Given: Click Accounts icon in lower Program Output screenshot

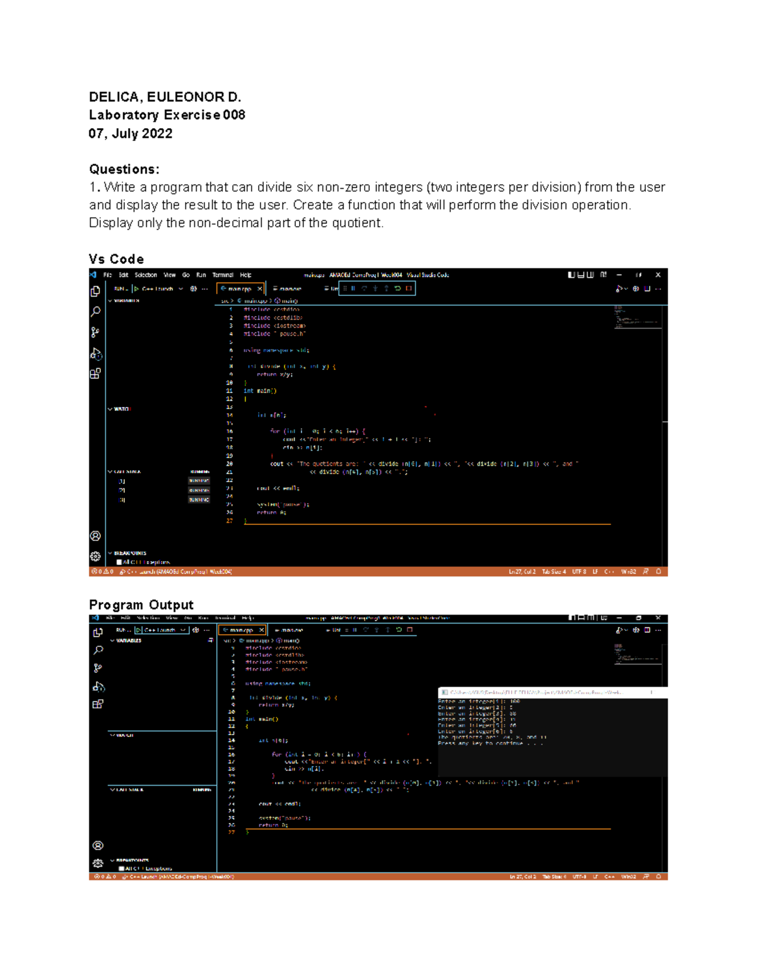Looking at the screenshot, I should pyautogui.click(x=98, y=846).
